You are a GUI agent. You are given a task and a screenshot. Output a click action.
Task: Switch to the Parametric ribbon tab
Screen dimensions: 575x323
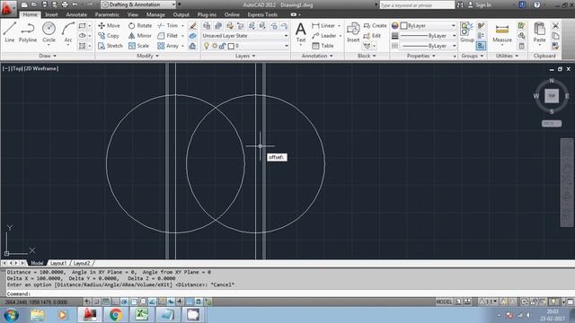click(x=107, y=14)
